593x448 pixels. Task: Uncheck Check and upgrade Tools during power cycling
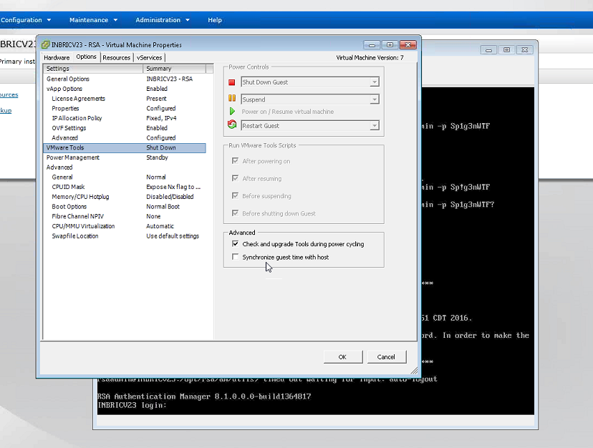236,244
